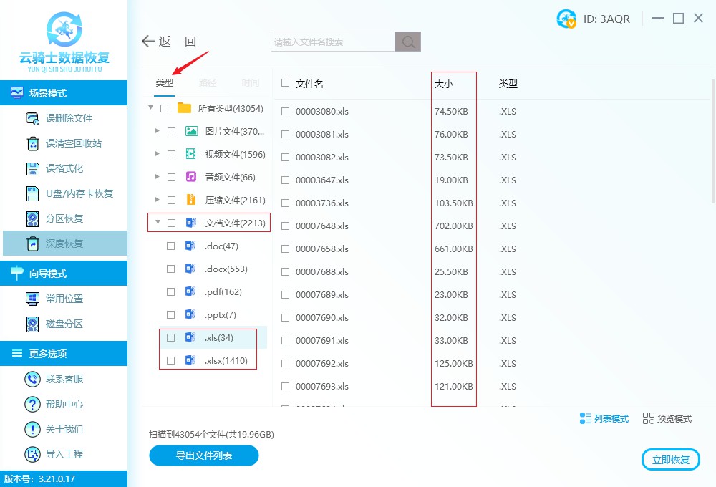This screenshot has width=716, height=487.
Task: Click the 深度恢复 deep recovery icon
Action: tap(32, 243)
